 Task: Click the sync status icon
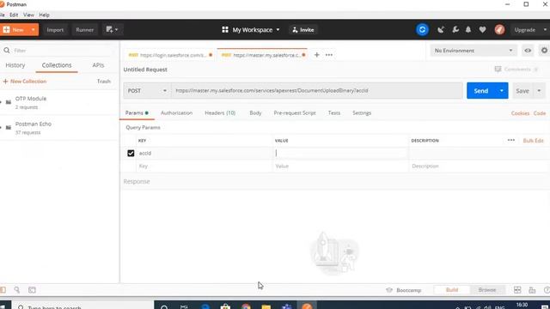[x=422, y=30]
